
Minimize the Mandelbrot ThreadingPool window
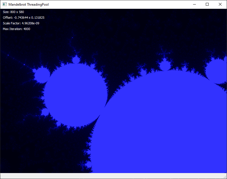pos(194,4)
